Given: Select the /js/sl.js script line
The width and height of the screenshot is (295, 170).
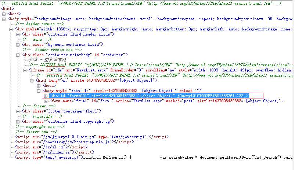Looking at the screenshot, I should tap(51, 147).
